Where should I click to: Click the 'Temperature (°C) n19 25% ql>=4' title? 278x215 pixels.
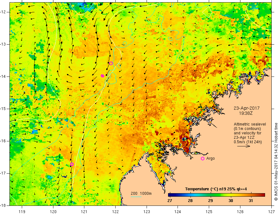point(216,189)
